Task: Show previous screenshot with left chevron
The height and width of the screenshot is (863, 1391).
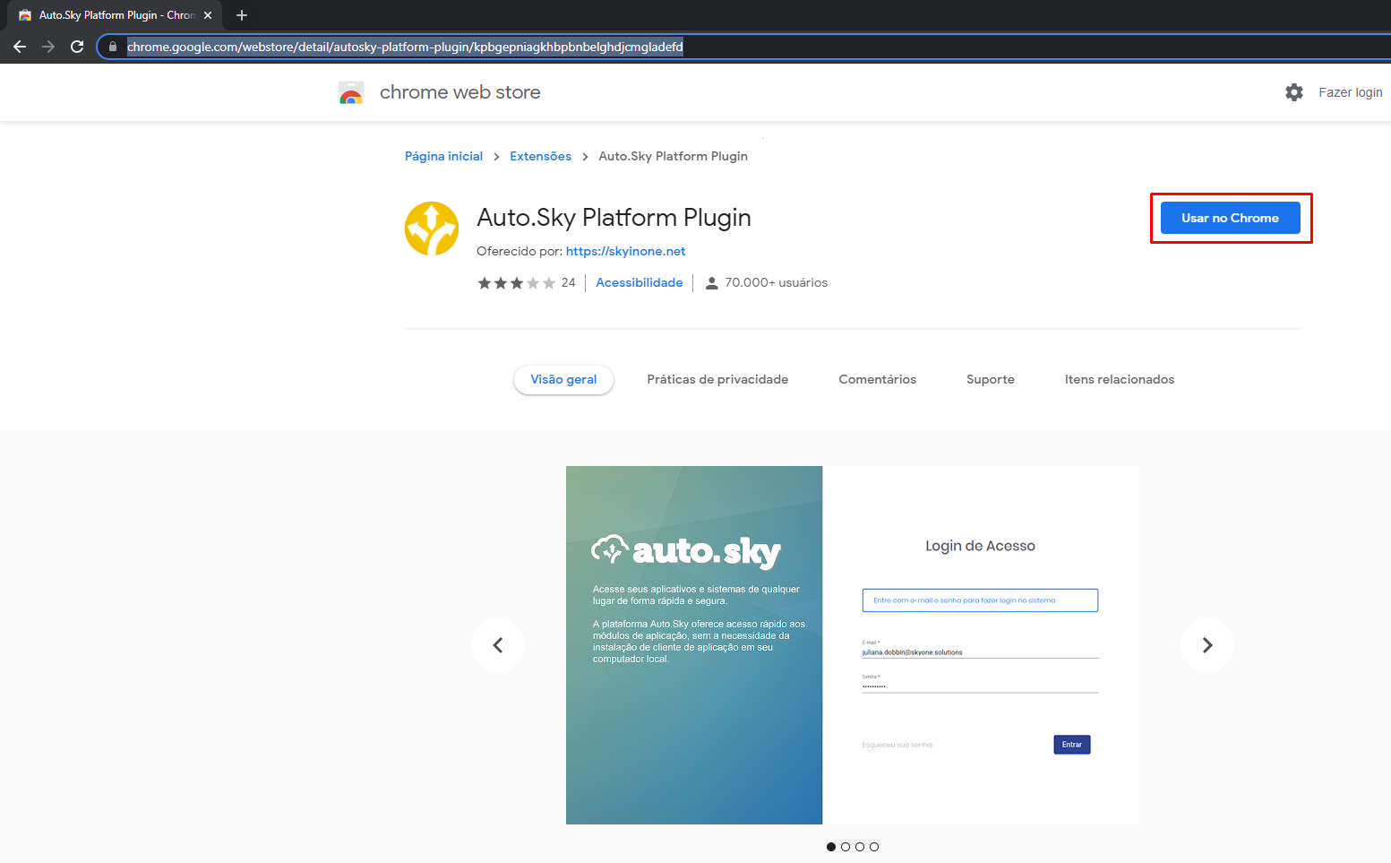Action: click(498, 645)
